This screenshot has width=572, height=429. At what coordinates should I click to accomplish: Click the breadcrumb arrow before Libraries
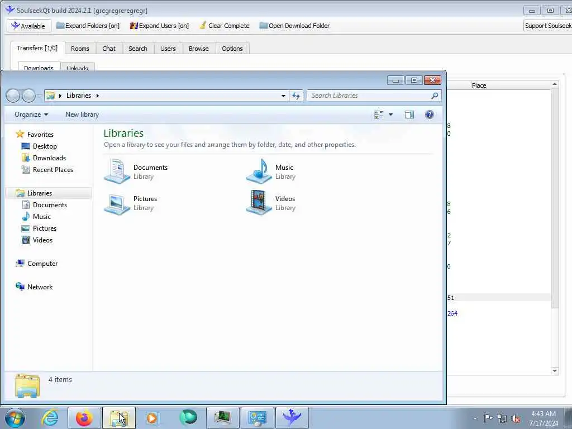(x=60, y=96)
